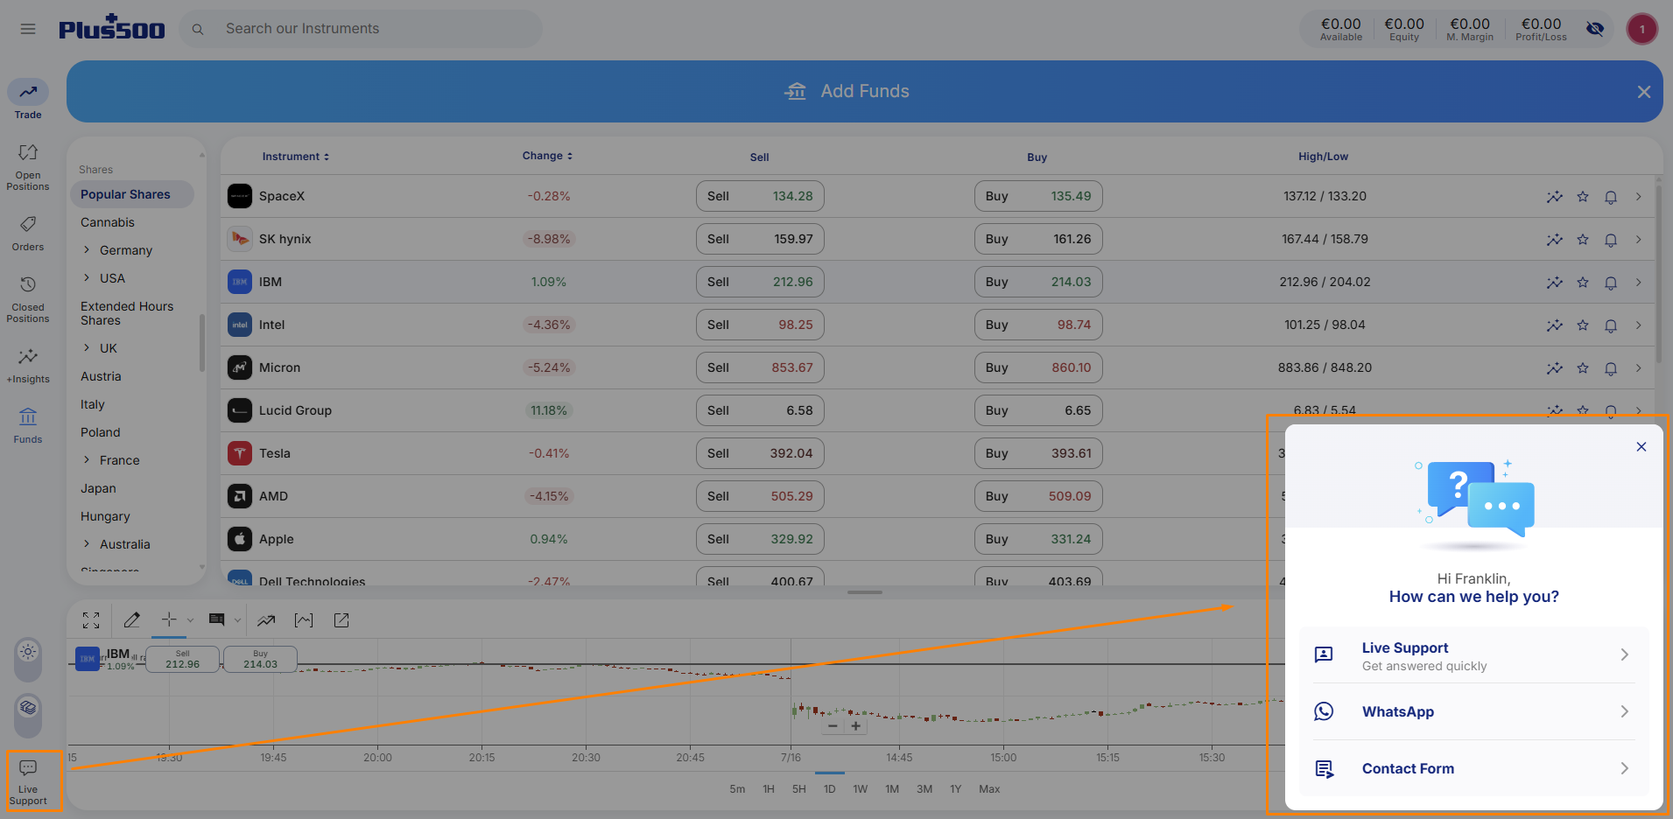Expand the USA shares category

point(87,278)
